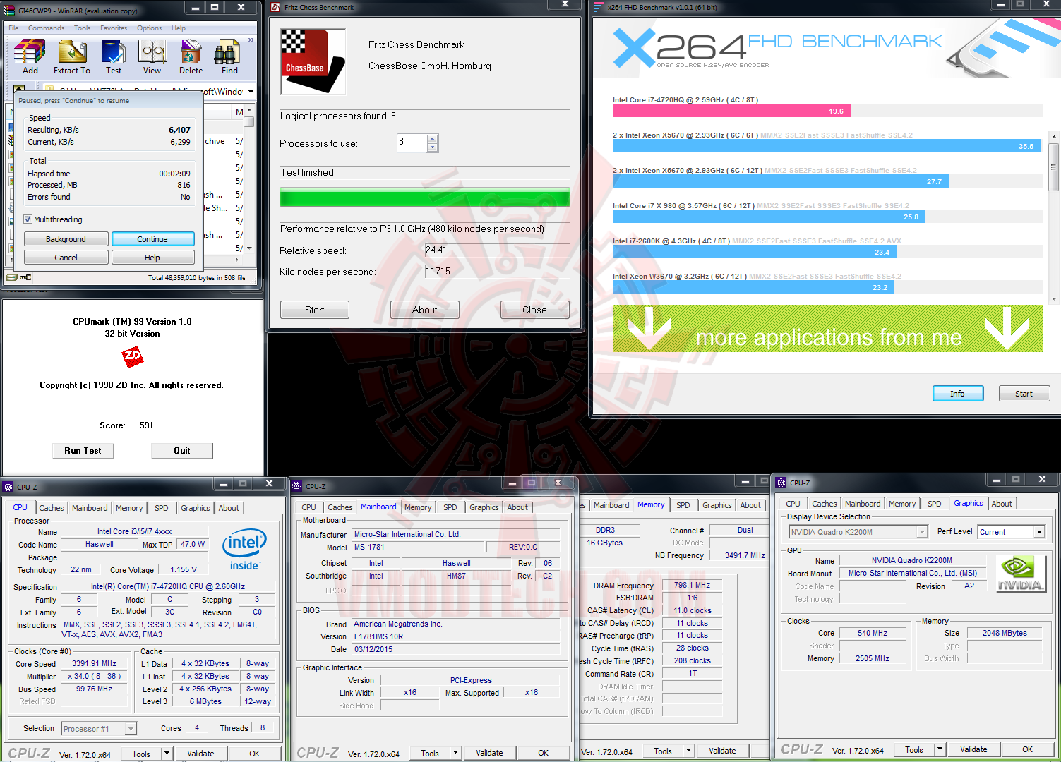Start the Fritz Chess Benchmark

[315, 310]
